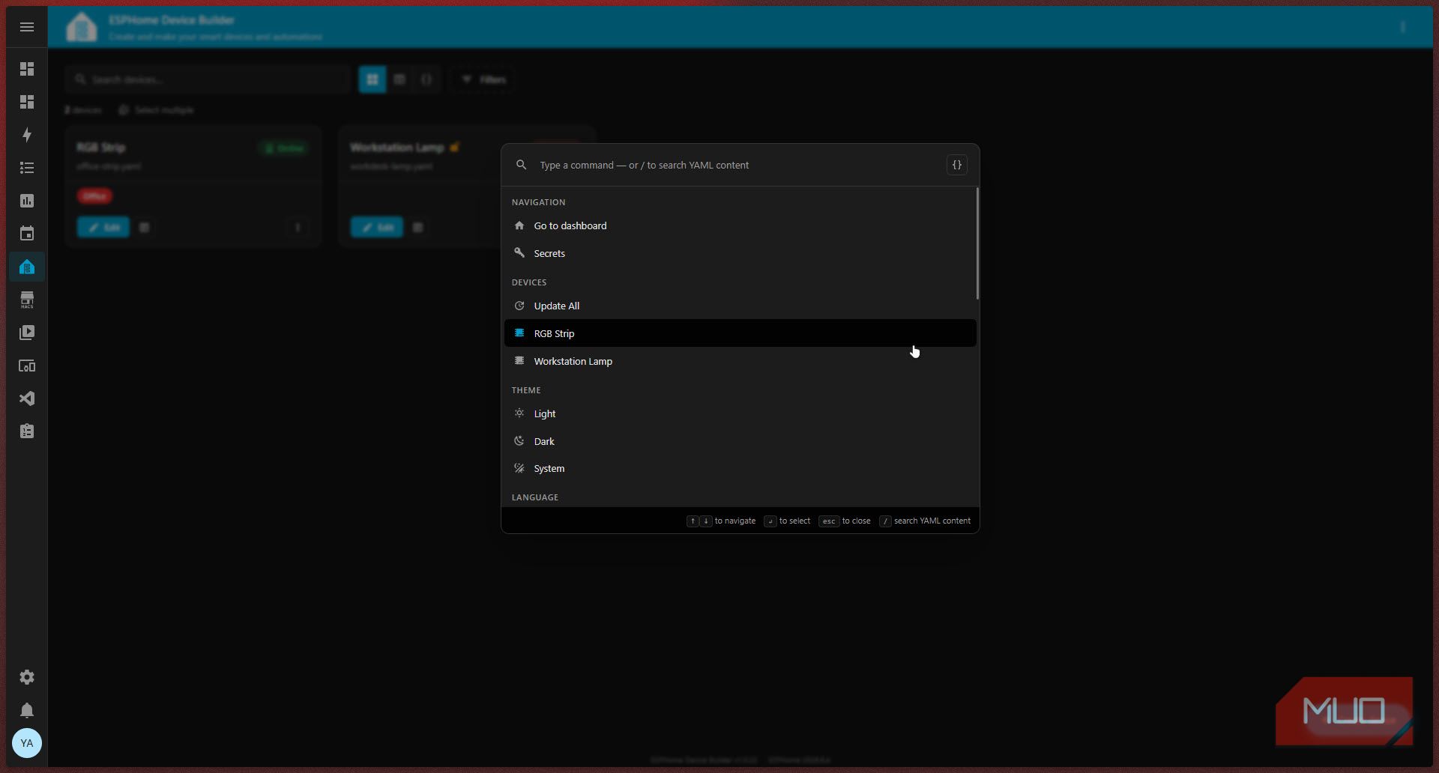Click logs icon beside RGB Strip Edit
Screen dimensions: 1439x773
coord(145,227)
